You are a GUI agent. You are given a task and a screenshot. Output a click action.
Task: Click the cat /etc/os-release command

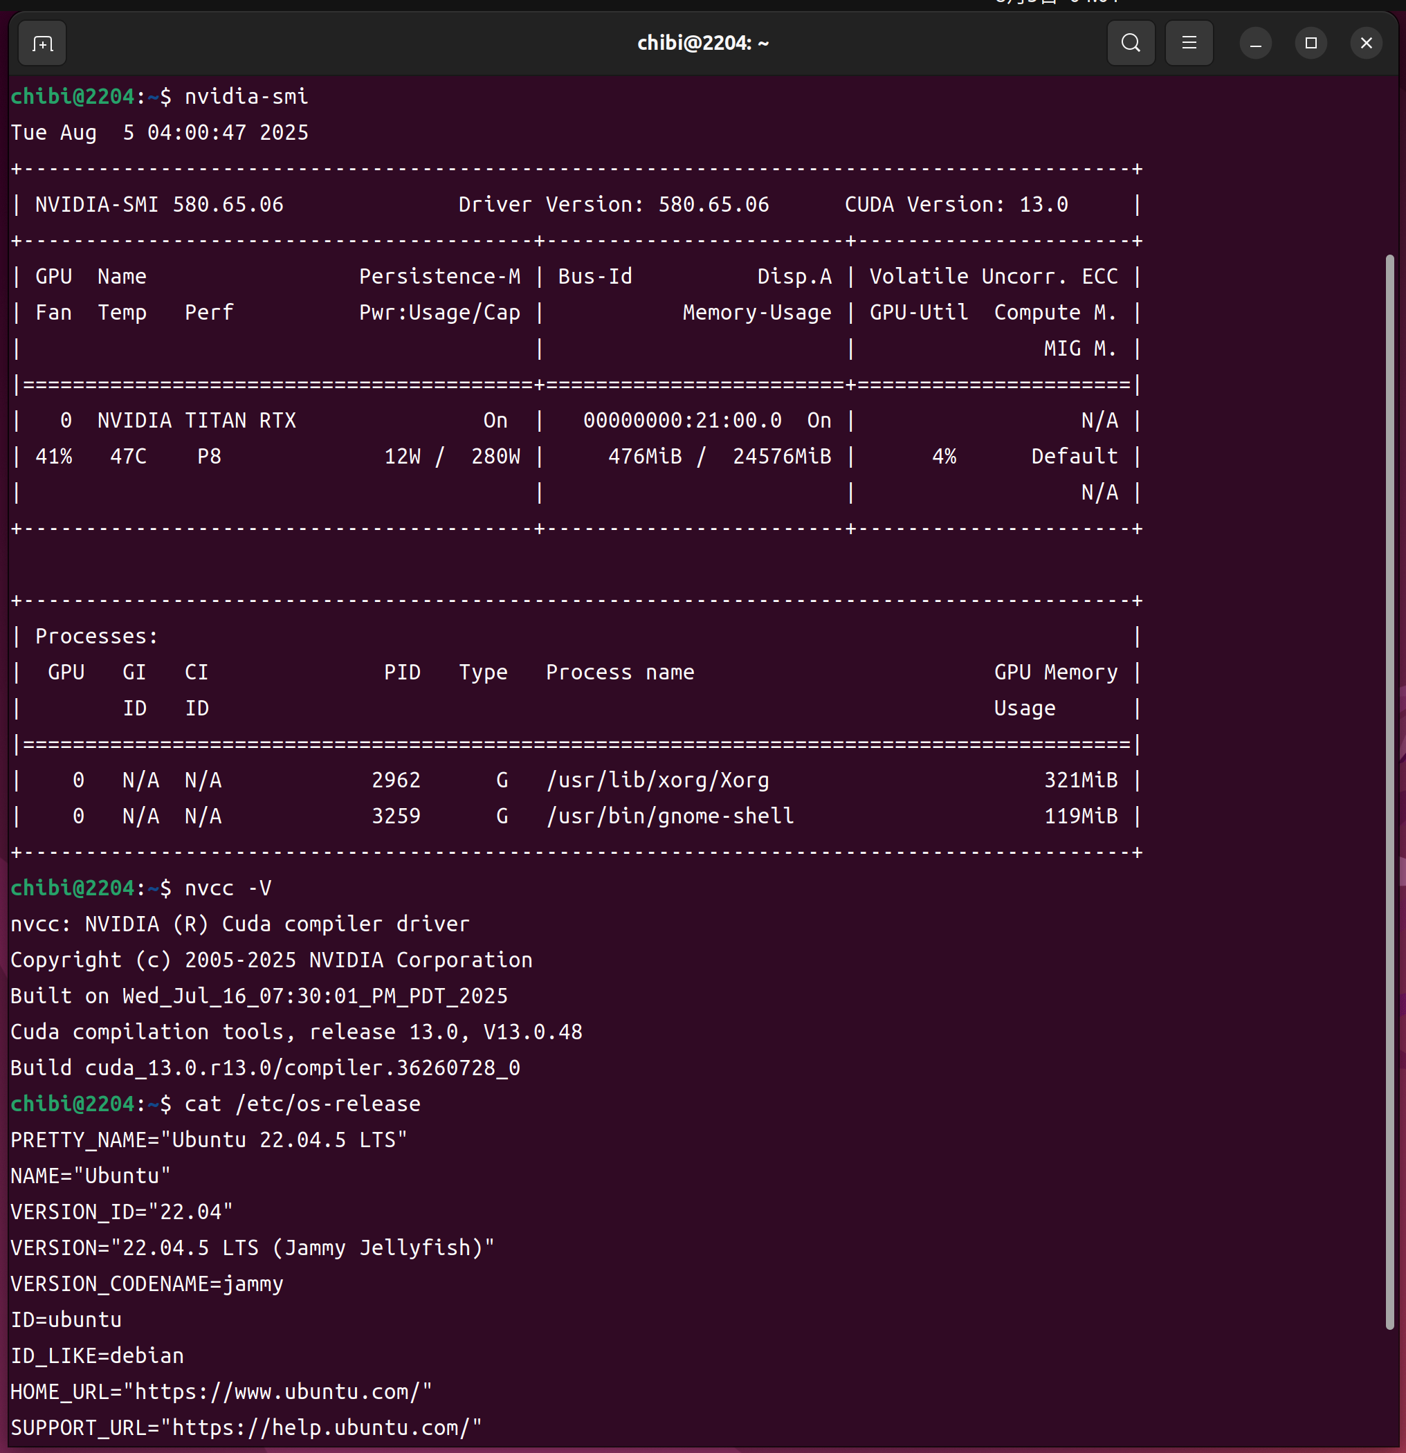(x=302, y=1104)
